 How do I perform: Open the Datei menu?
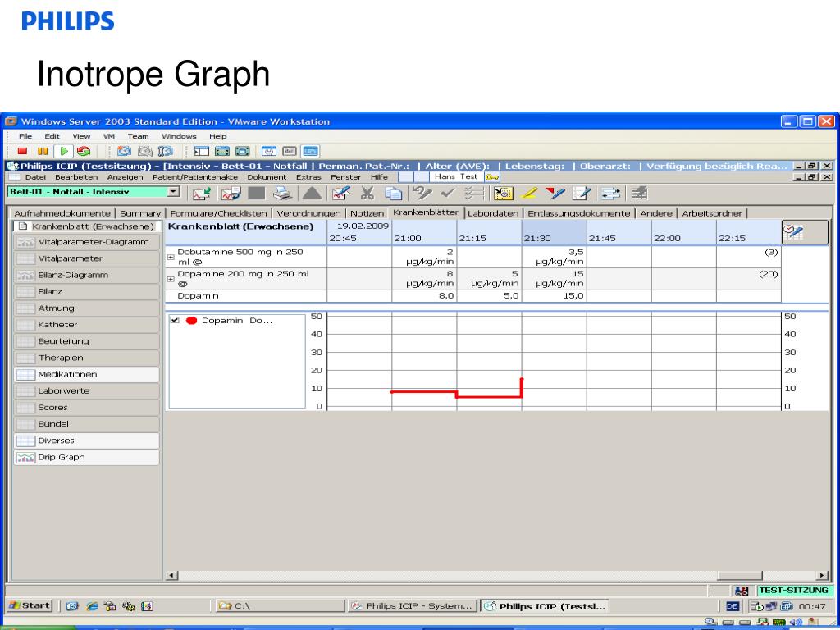click(35, 177)
